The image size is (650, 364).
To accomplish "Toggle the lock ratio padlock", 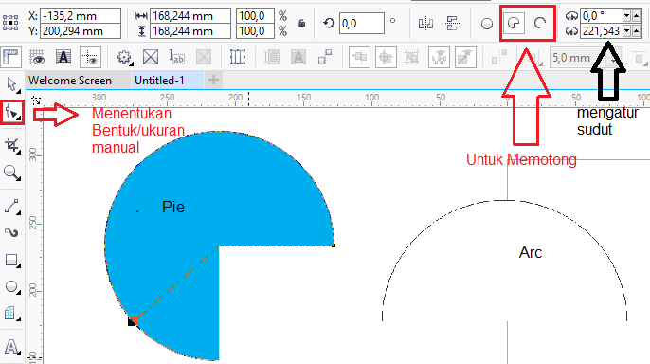I will [301, 23].
